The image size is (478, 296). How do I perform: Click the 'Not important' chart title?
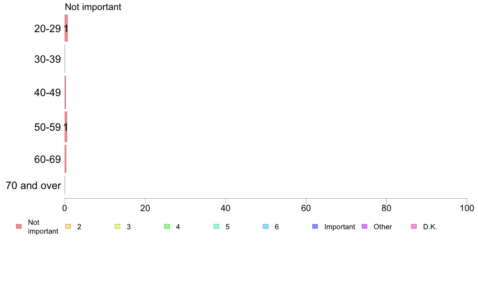93,7
